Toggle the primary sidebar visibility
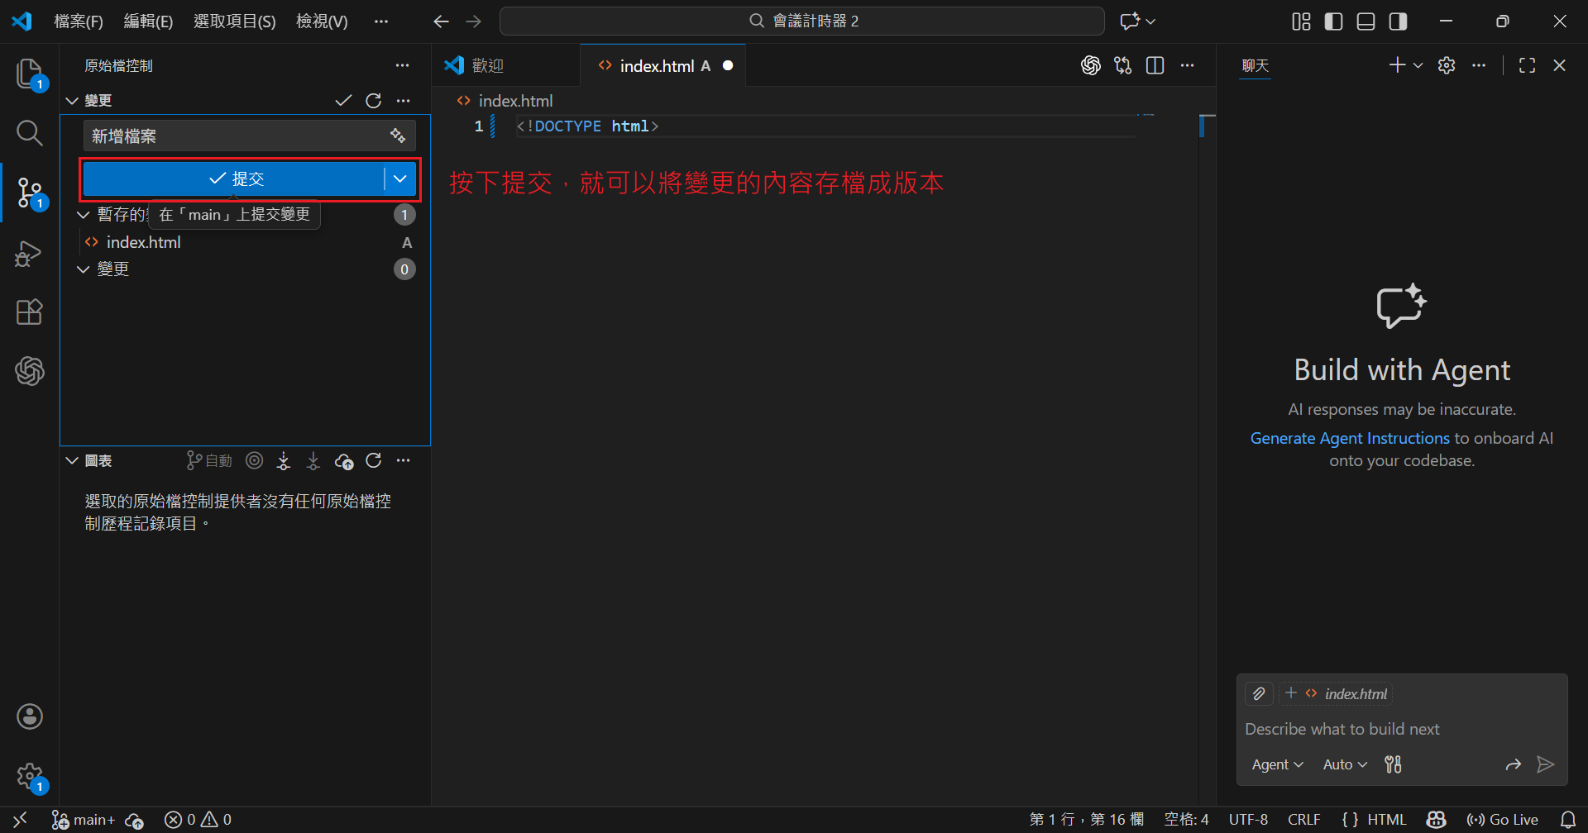The width and height of the screenshot is (1588, 833). coord(1333,21)
